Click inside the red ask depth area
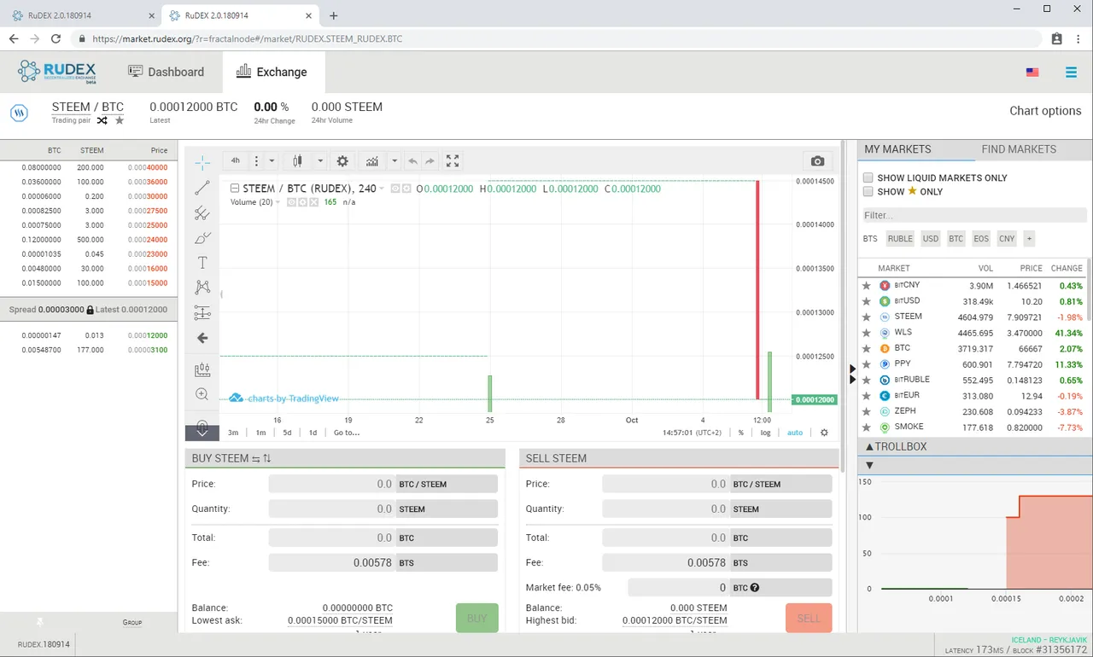Viewport: 1093px width, 657px height. (x=1049, y=543)
